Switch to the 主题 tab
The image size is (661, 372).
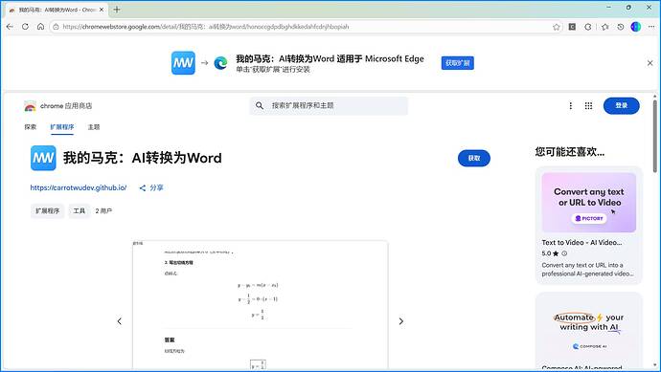pyautogui.click(x=94, y=127)
